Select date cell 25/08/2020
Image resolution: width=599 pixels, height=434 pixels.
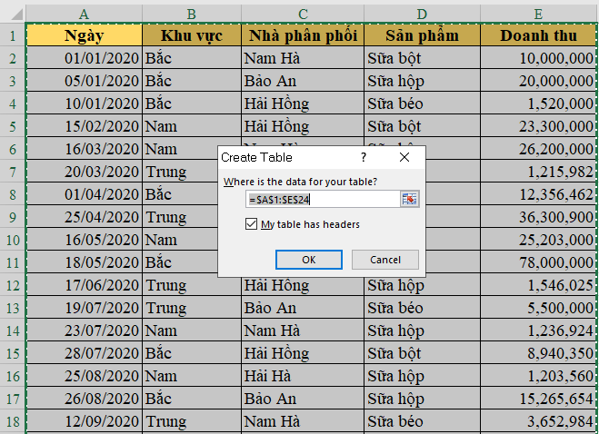84,376
